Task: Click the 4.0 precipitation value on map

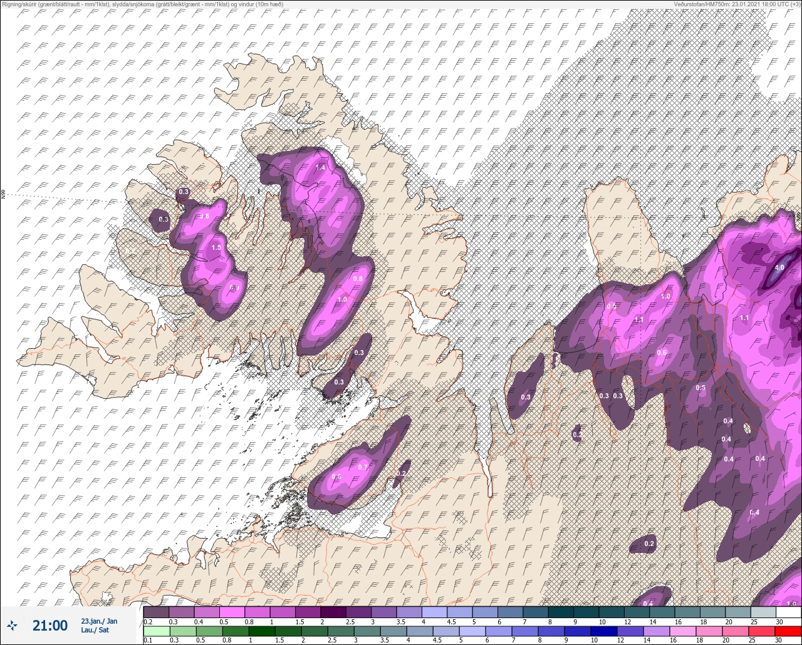Action: click(779, 267)
